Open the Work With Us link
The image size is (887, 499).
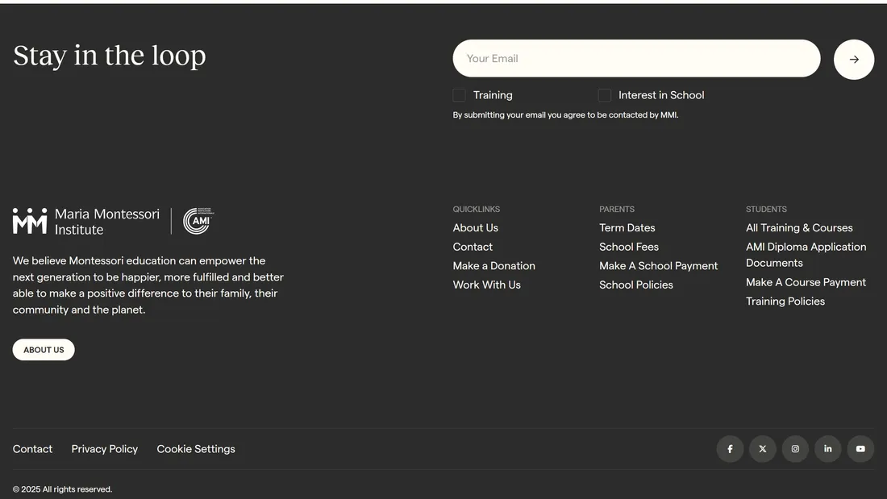coord(486,285)
